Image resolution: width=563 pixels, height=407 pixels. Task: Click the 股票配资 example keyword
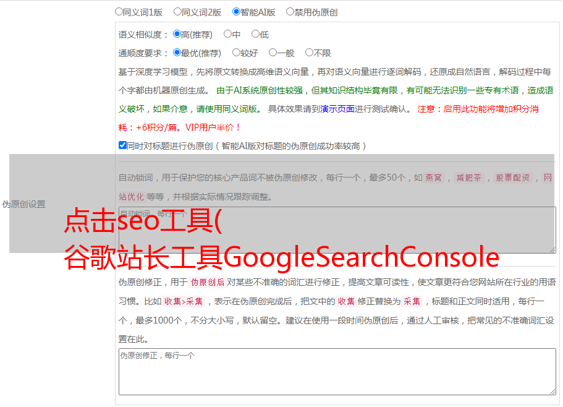pyautogui.click(x=513, y=178)
